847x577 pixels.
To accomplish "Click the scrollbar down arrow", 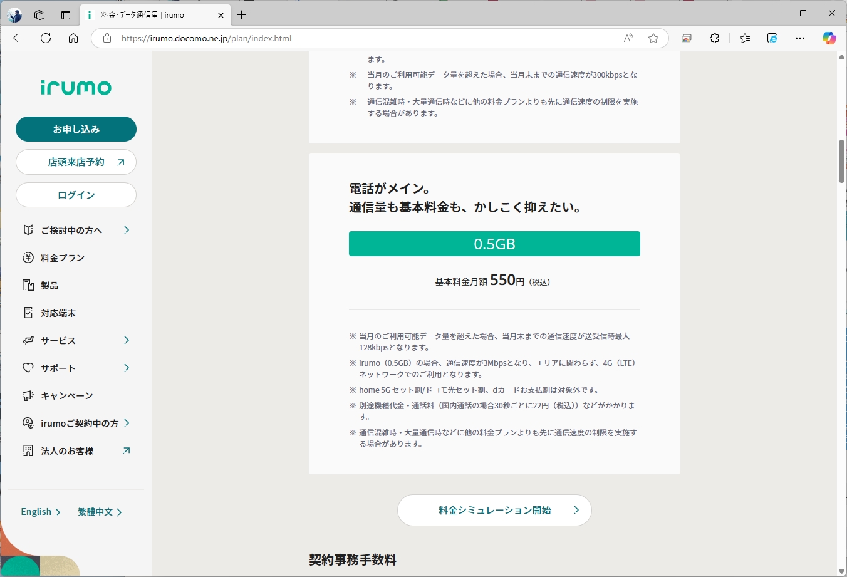I will click(842, 571).
